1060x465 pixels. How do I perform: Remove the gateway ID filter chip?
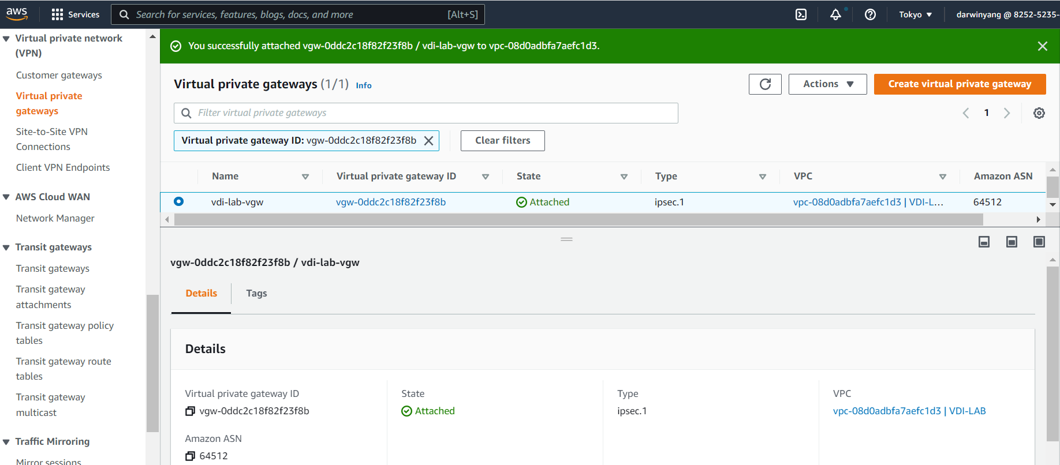coord(428,141)
